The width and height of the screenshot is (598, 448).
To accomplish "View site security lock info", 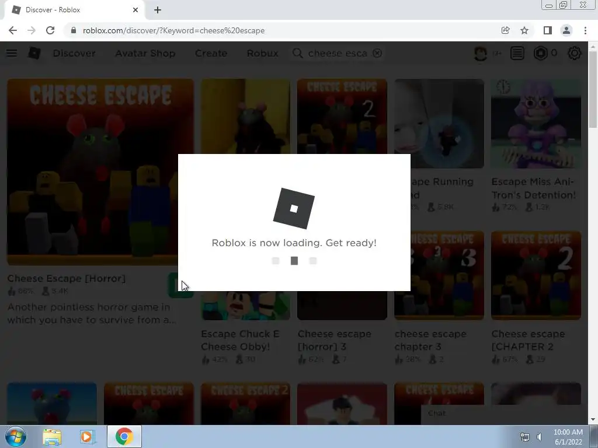I will 74,30.
